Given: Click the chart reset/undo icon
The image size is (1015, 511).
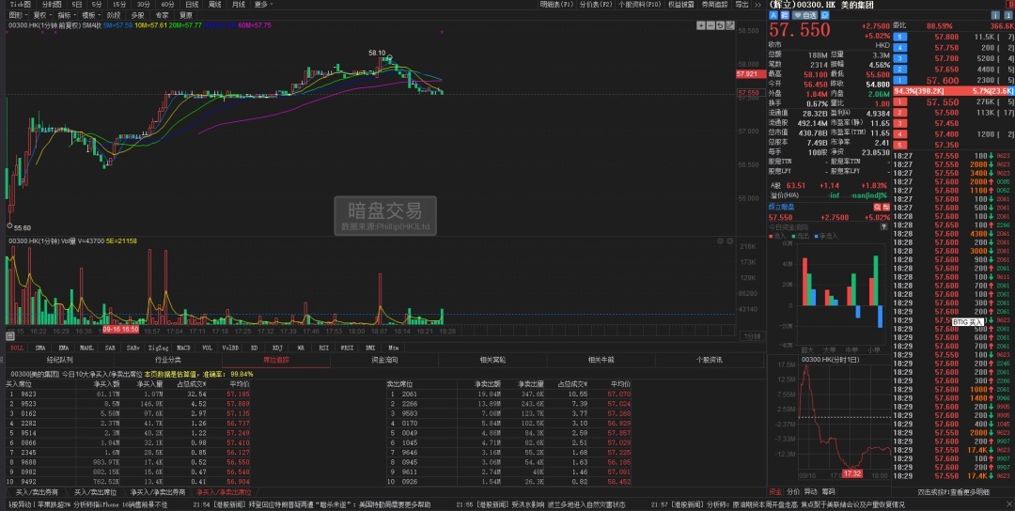Looking at the screenshot, I should point(720,25).
